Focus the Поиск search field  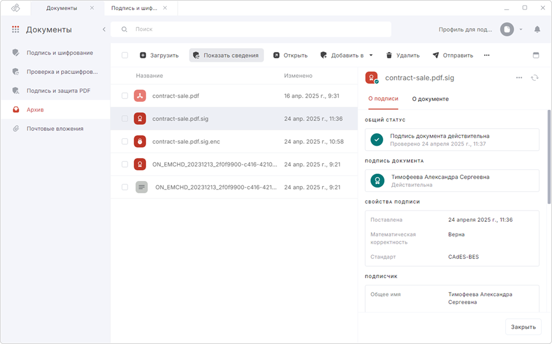coord(251,29)
